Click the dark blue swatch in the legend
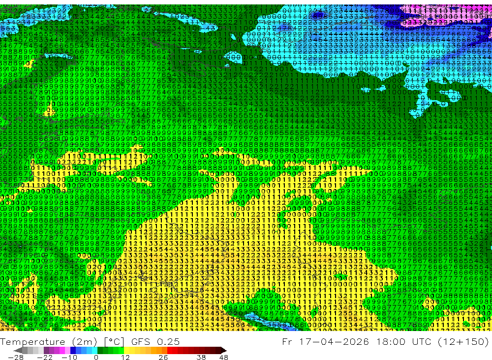Viewport: 492px width, 360px height. coord(73,351)
